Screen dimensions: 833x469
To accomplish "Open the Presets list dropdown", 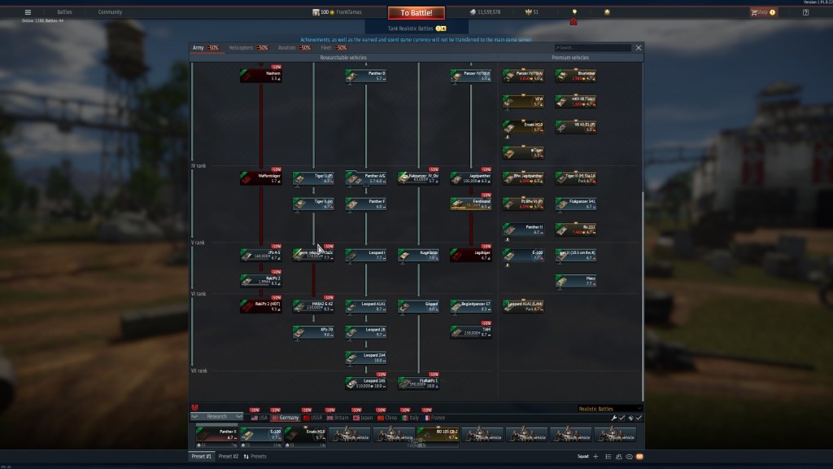I will point(255,457).
